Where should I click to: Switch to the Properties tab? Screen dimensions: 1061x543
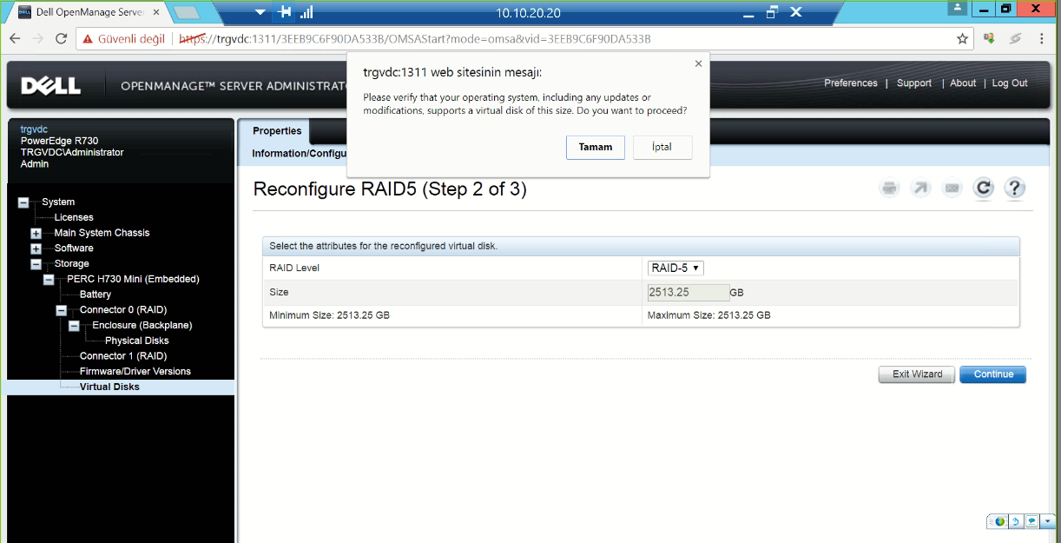(277, 131)
